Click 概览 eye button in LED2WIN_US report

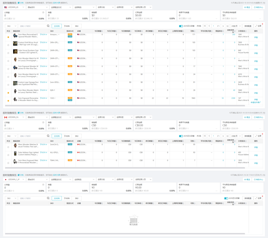[247, 7]
